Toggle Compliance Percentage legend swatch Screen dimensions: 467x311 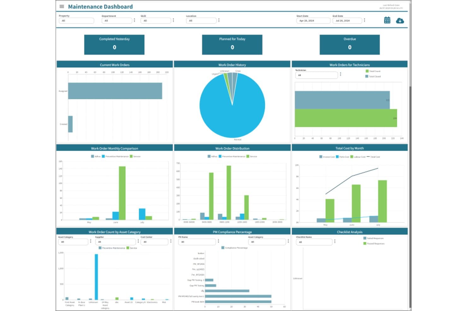coord(223,248)
